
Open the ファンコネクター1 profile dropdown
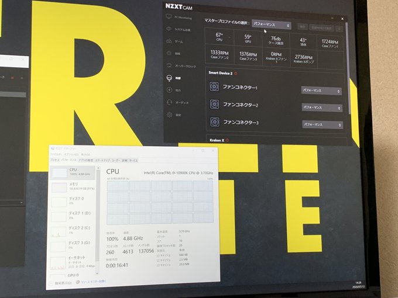[x=321, y=91]
